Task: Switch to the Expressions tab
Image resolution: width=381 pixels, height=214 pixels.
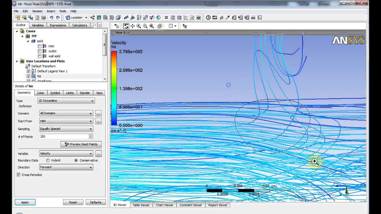Action: (58, 25)
